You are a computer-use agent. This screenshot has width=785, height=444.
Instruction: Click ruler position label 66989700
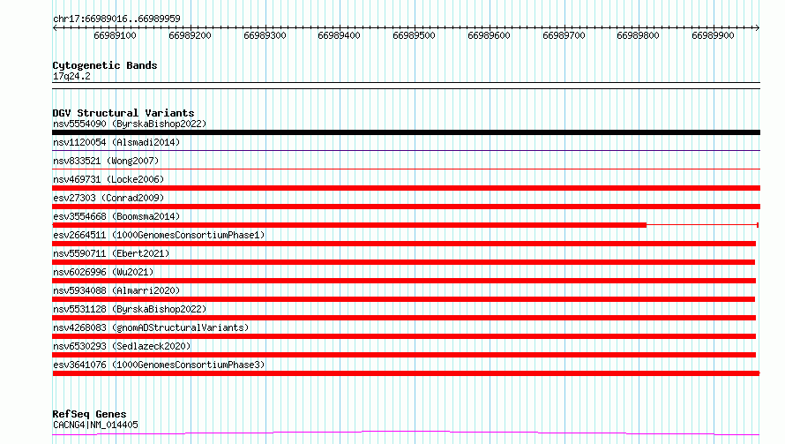tap(564, 35)
